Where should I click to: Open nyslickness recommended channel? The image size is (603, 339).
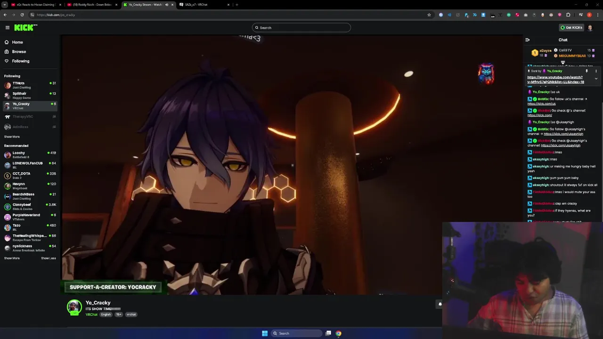click(30, 248)
